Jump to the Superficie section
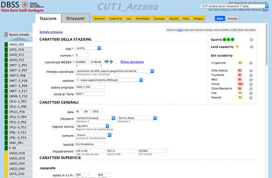Image resolution: width=272 pixels, height=178 pixels. (x=116, y=19)
